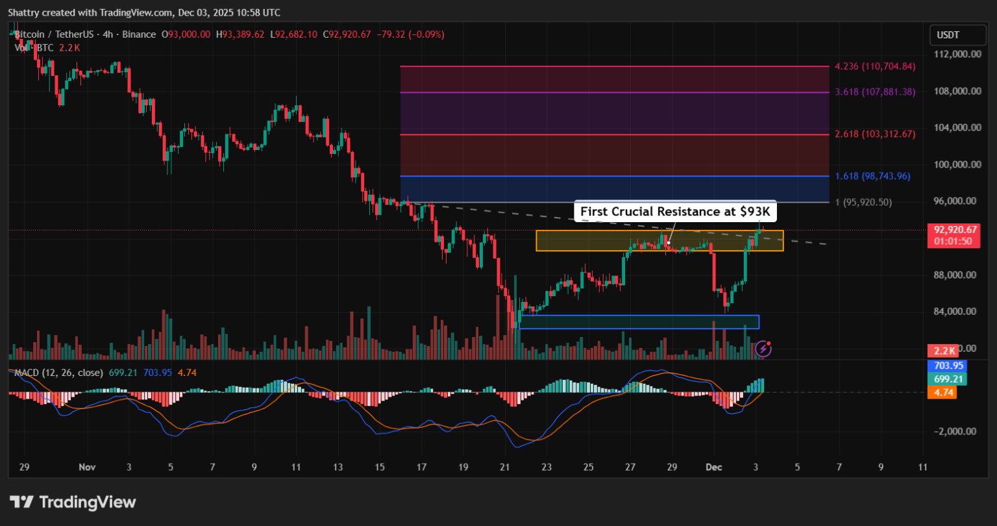Toggle the USDT currency display
The width and height of the screenshot is (997, 526).
(x=957, y=34)
